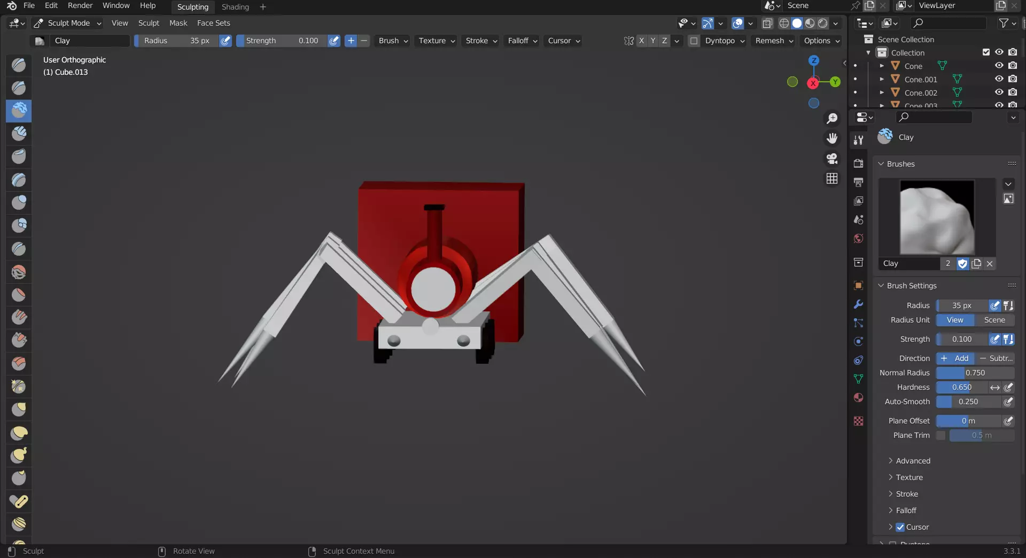The image size is (1026, 558).
Task: Open the Sculpt Mode dropdown
Action: (x=68, y=23)
